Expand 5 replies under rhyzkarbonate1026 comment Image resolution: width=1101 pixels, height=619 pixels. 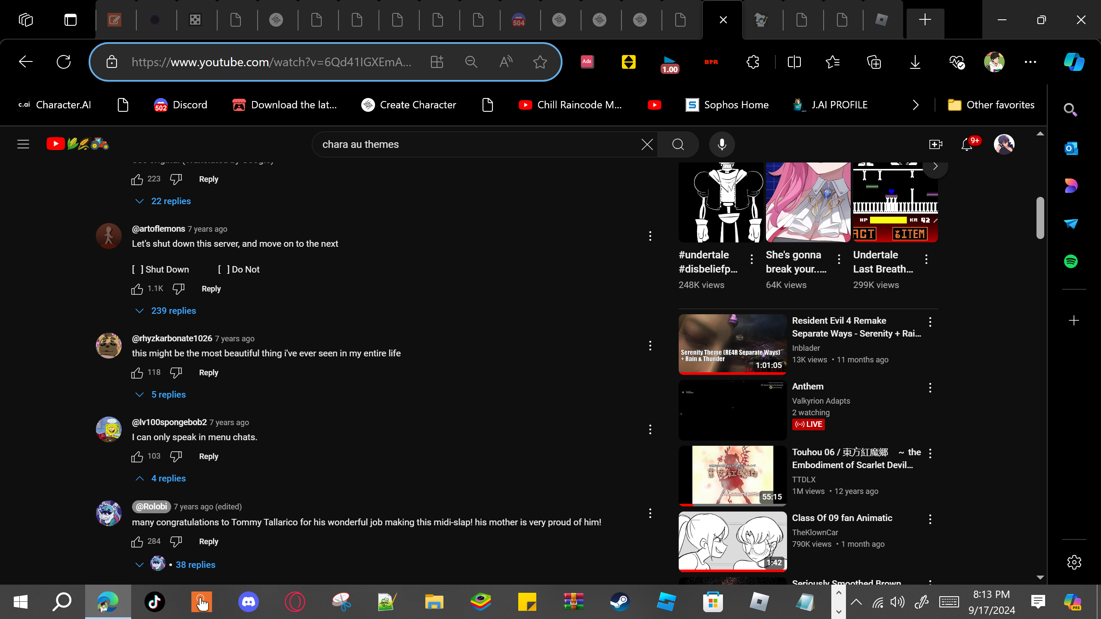[x=168, y=395]
